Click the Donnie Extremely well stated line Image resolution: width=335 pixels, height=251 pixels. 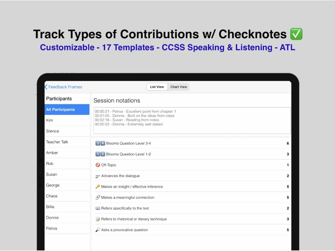(x=129, y=124)
